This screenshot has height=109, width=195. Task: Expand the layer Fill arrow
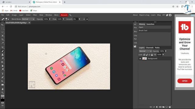163,54
